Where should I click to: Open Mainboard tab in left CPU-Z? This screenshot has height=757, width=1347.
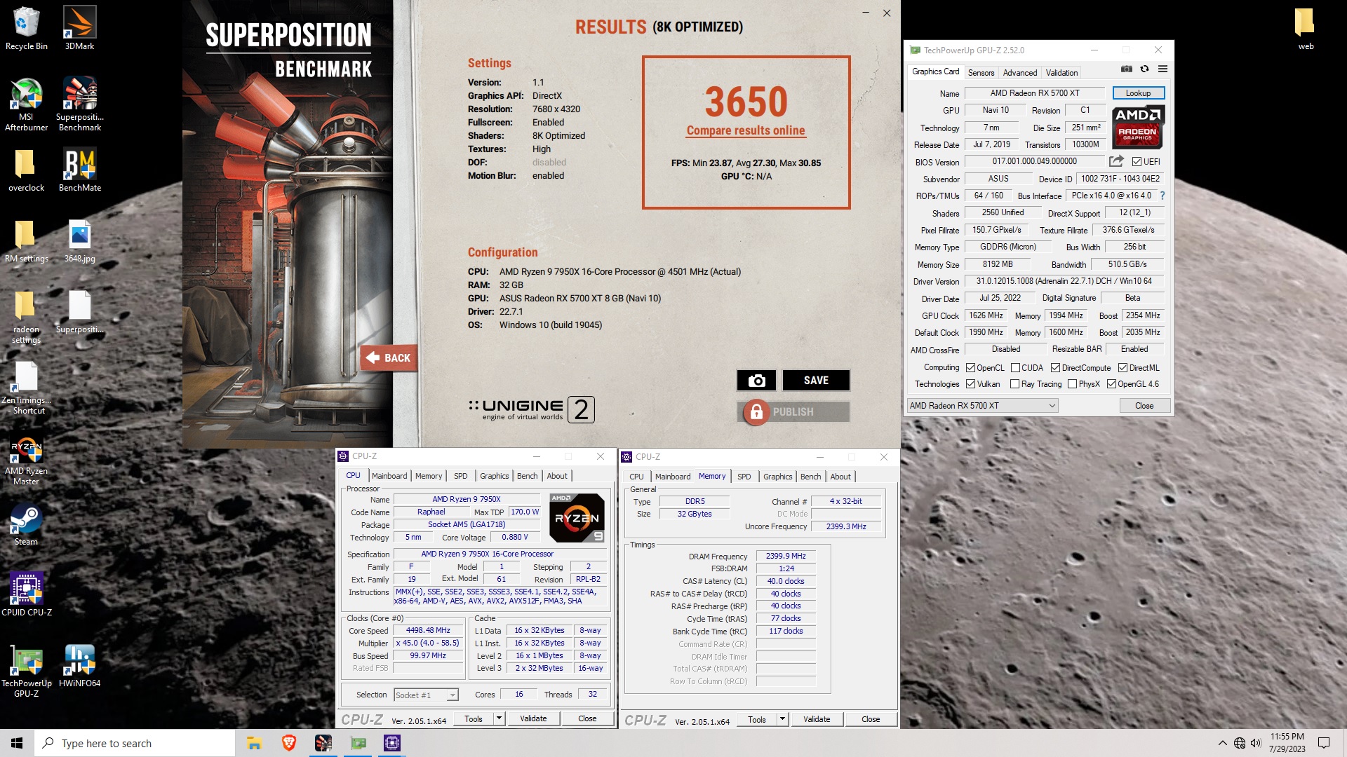click(x=389, y=476)
